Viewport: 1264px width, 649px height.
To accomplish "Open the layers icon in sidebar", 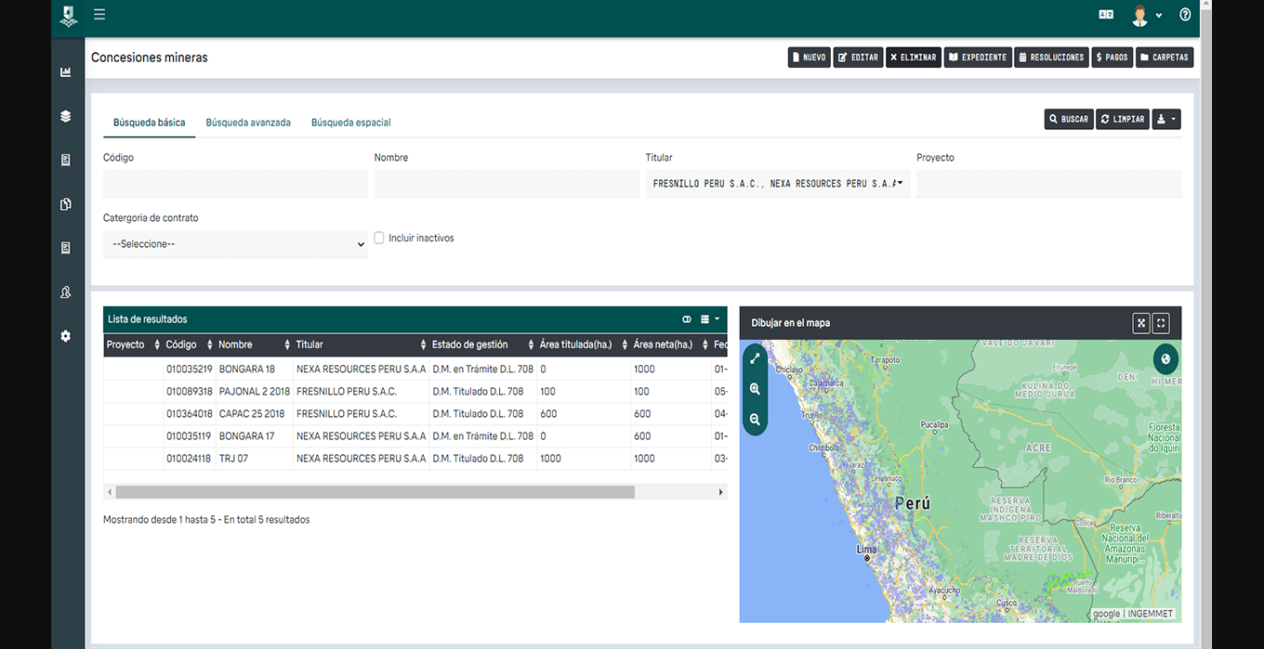I will click(x=65, y=116).
